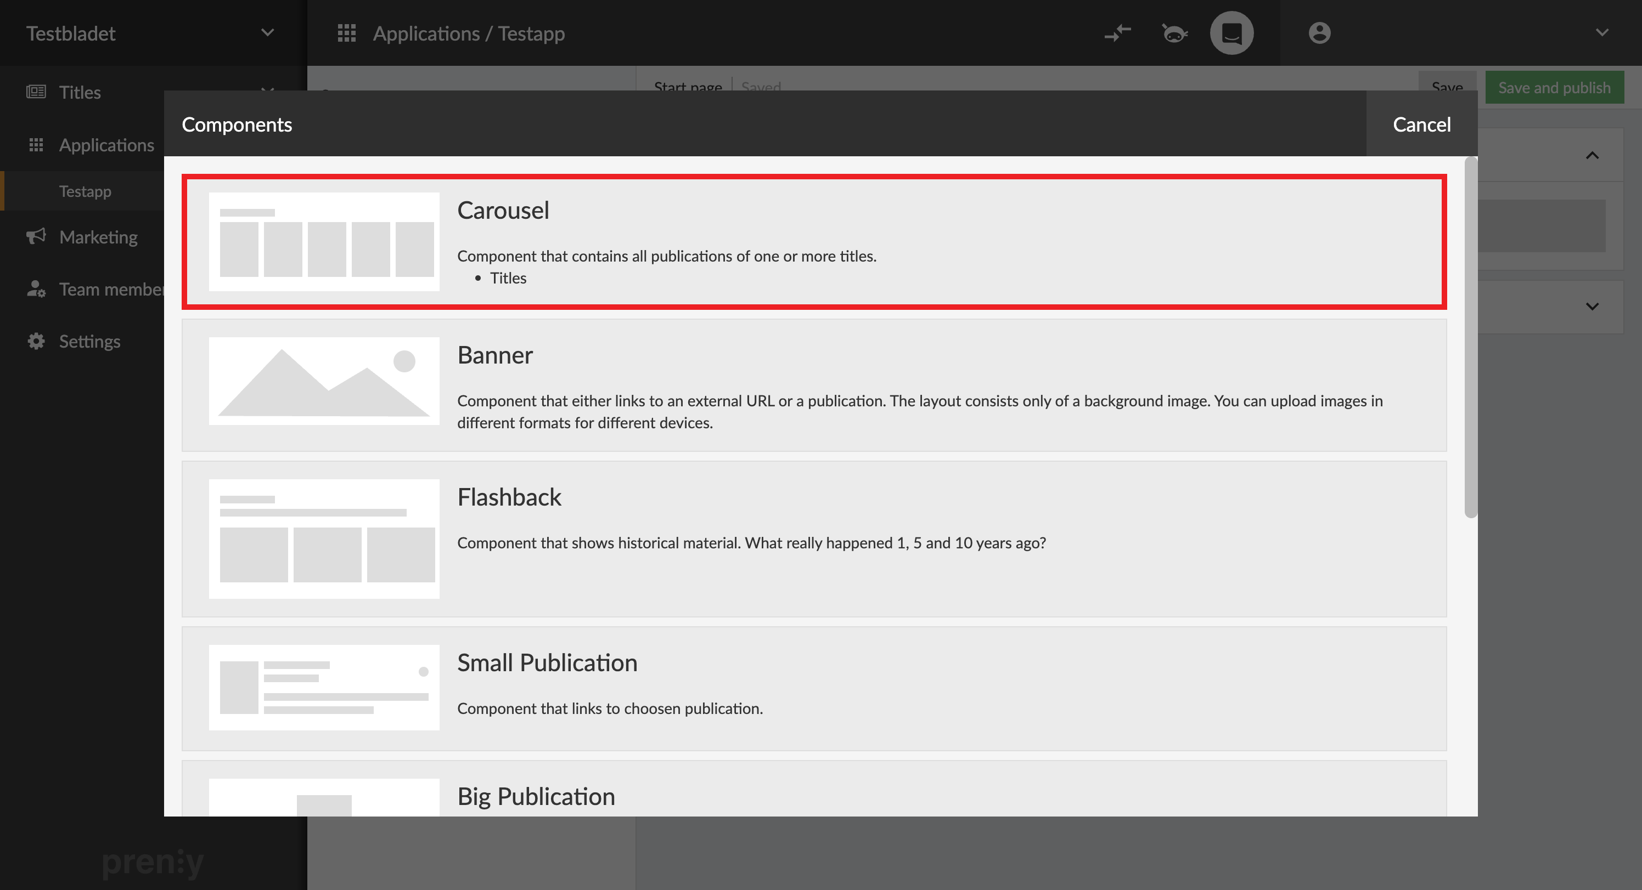Screen dimensions: 1642x890
Task: Collapse the right-side panel with the up chevron
Action: coord(1592,155)
